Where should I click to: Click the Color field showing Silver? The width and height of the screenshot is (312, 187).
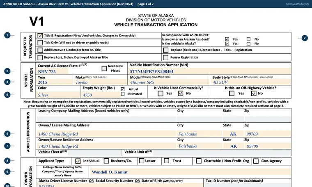point(58,95)
